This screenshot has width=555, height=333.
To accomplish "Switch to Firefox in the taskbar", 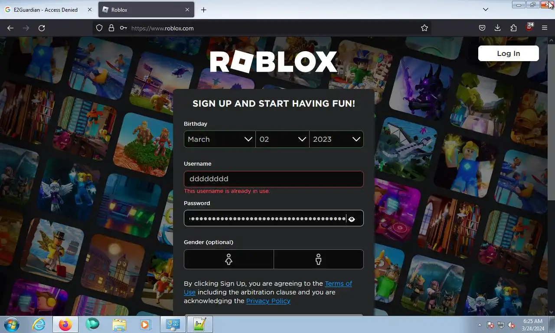I will 65,324.
